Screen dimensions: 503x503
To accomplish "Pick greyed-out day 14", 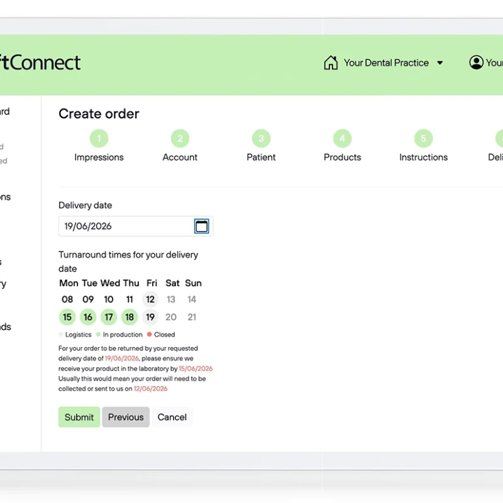I will tap(192, 299).
